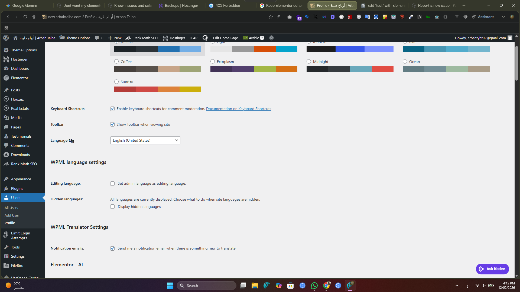This screenshot has height=292, width=520.
Task: Click the Sunrise scheme red swatch
Action: [x=125, y=89]
